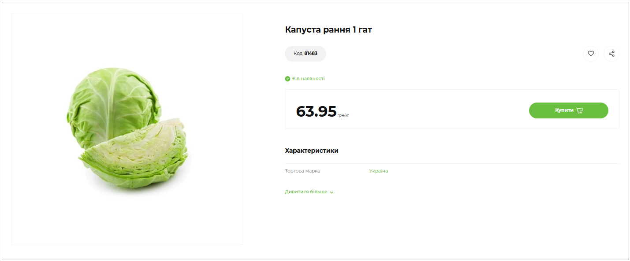
Task: Open the cabbage product photo
Action: [x=127, y=129]
